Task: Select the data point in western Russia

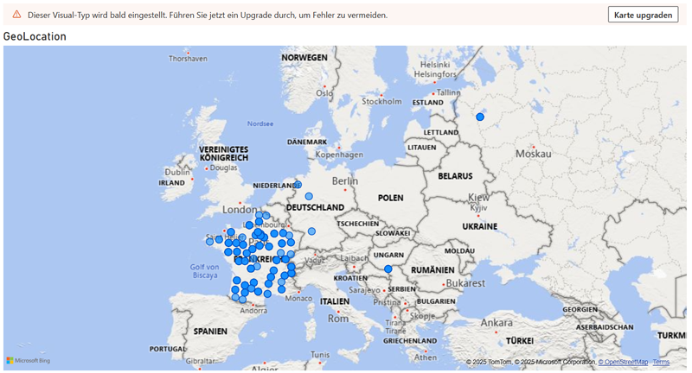Action: (x=480, y=117)
